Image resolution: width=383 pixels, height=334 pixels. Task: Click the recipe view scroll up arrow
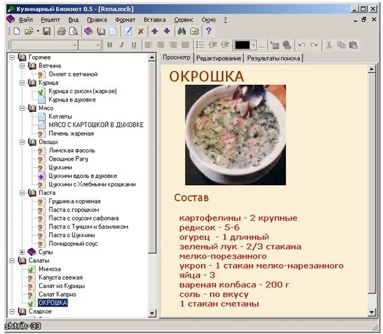pos(372,69)
